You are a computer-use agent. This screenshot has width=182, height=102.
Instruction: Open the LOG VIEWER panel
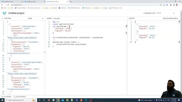coord(6,97)
